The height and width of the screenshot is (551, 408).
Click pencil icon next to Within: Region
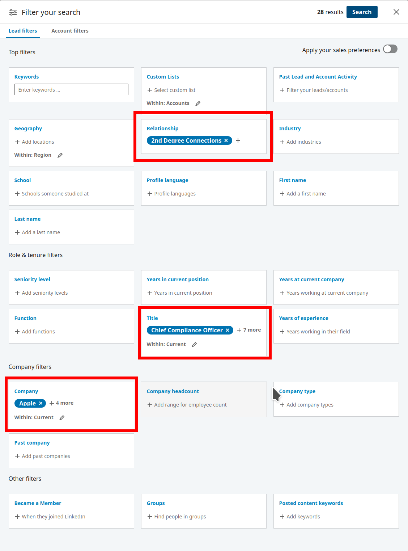60,155
